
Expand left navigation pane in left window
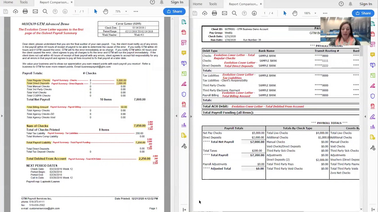[2, 116]
